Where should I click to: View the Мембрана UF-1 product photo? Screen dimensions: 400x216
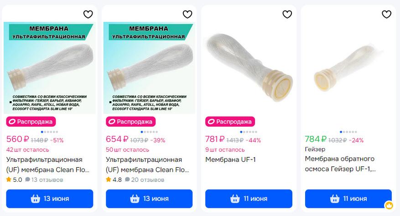click(x=249, y=68)
